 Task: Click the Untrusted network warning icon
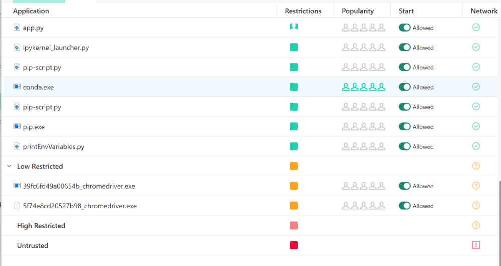tap(476, 245)
